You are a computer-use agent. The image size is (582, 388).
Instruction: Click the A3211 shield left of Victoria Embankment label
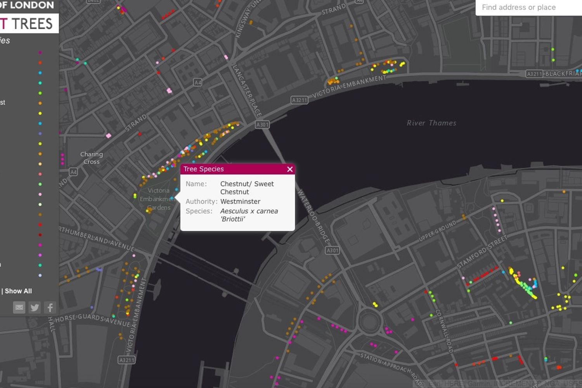[299, 100]
